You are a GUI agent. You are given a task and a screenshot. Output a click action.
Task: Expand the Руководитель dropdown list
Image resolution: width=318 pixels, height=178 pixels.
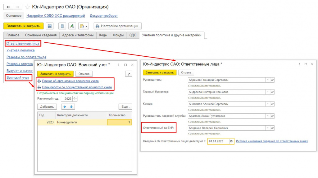(x=268, y=80)
